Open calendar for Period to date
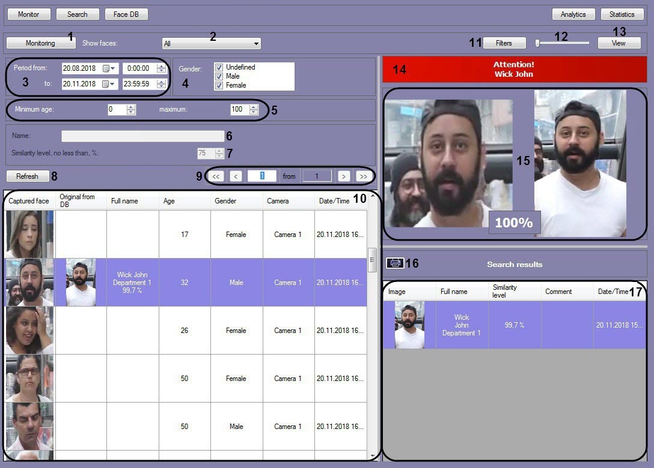654x468 pixels. pos(108,84)
